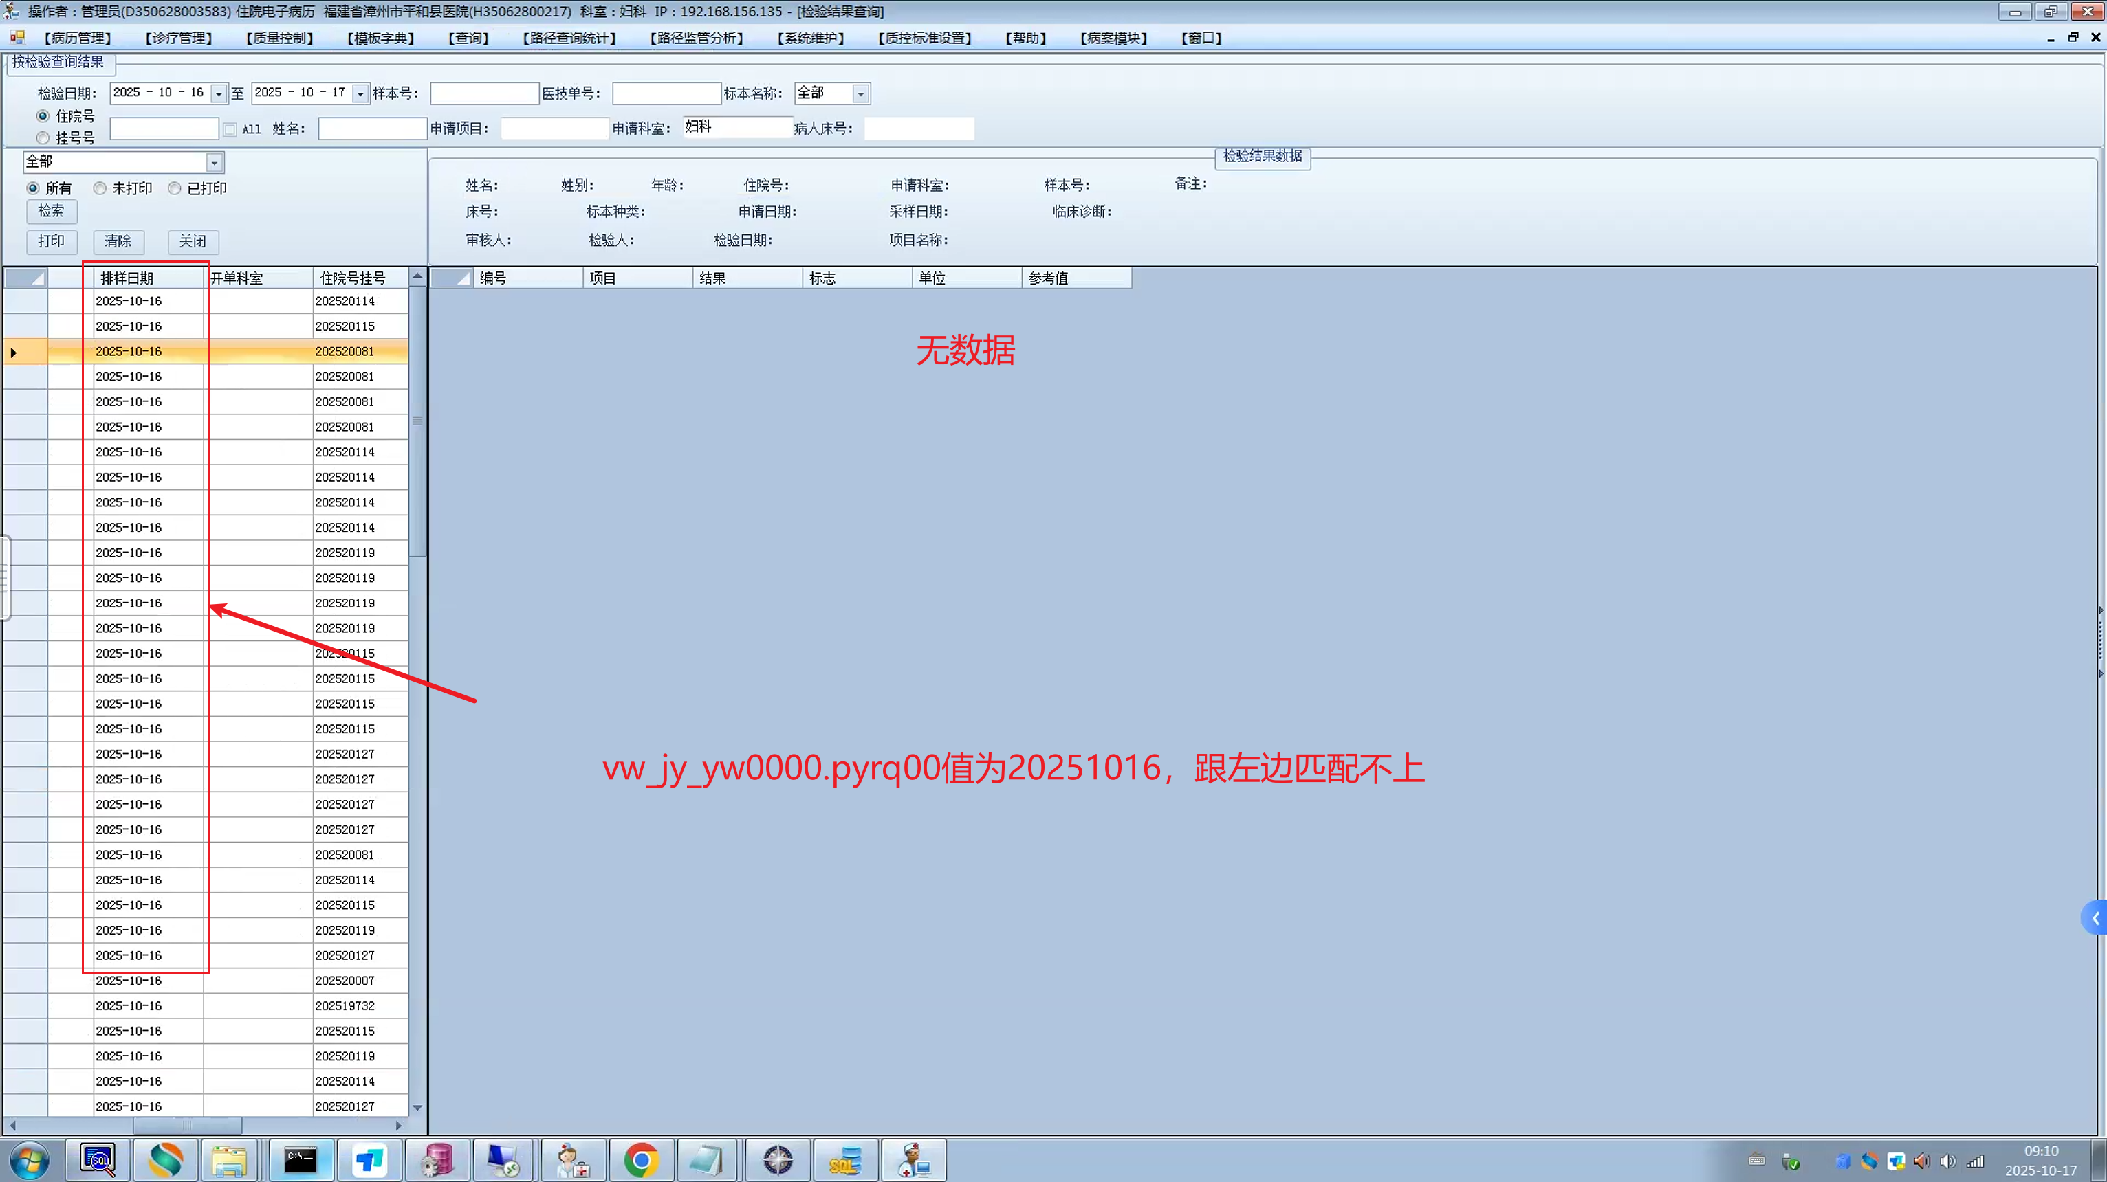
Task: Select the 未打印 radio option
Action: (x=100, y=189)
